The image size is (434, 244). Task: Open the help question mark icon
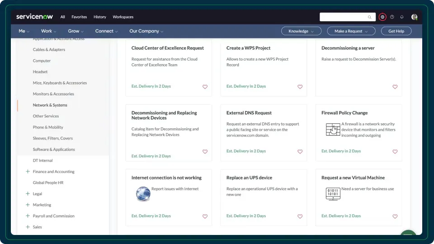tap(392, 17)
